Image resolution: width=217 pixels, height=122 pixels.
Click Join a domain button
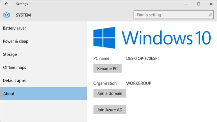point(110,93)
